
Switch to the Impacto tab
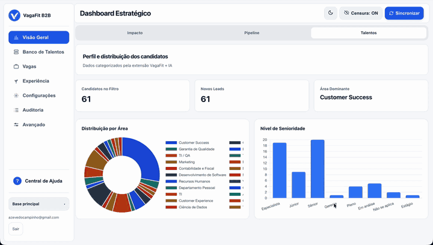135,33
